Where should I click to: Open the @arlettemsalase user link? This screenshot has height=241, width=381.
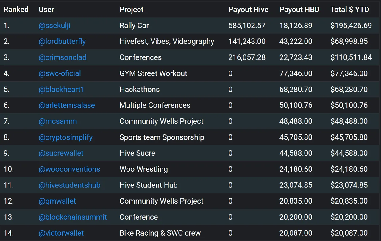tap(67, 105)
